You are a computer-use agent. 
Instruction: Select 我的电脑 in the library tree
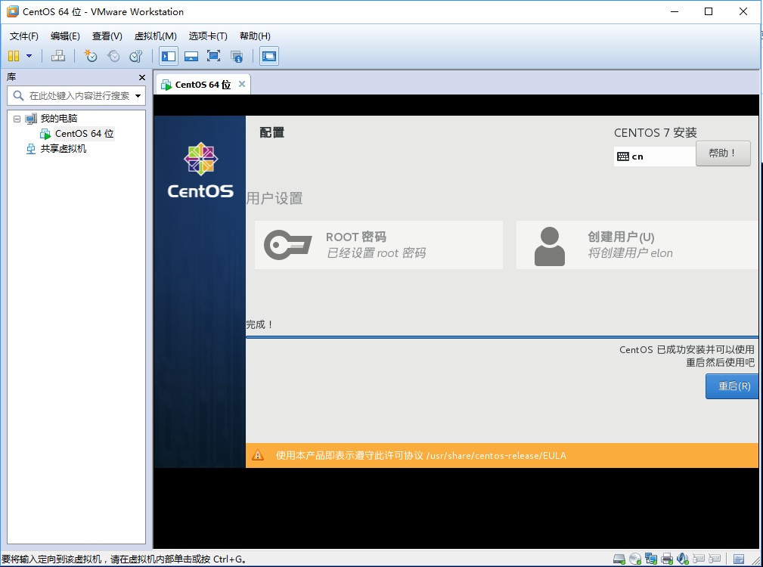coord(59,119)
